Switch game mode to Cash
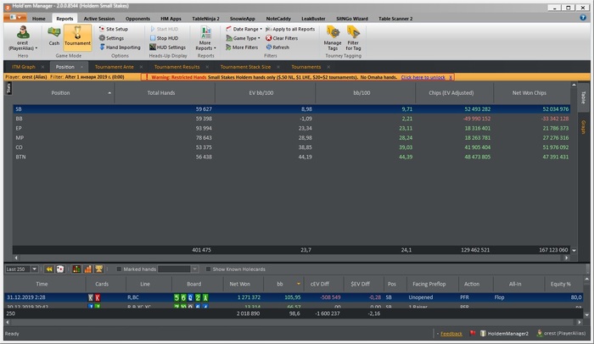 coord(54,36)
